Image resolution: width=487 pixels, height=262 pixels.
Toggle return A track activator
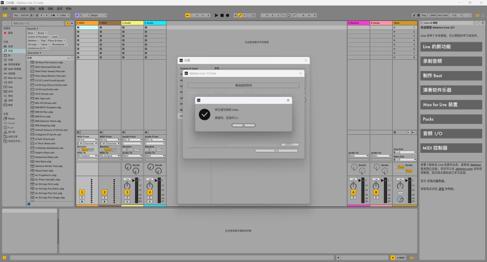(353, 192)
